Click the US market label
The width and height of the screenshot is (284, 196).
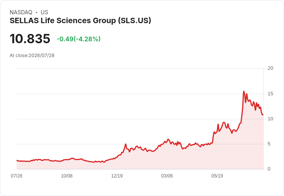coord(44,12)
